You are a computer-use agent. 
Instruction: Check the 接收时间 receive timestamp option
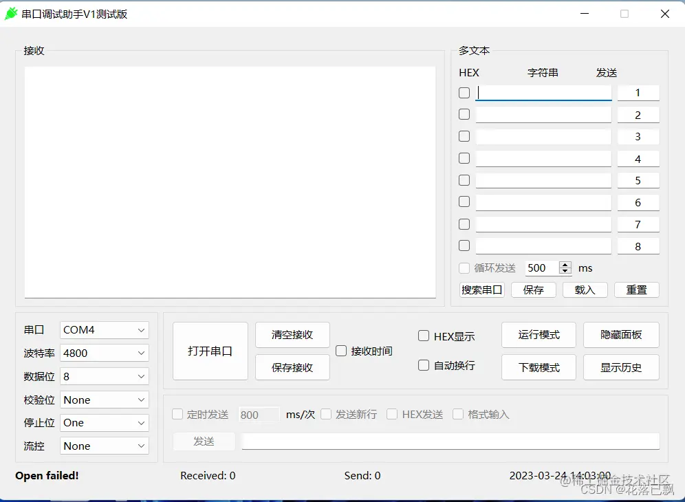341,351
